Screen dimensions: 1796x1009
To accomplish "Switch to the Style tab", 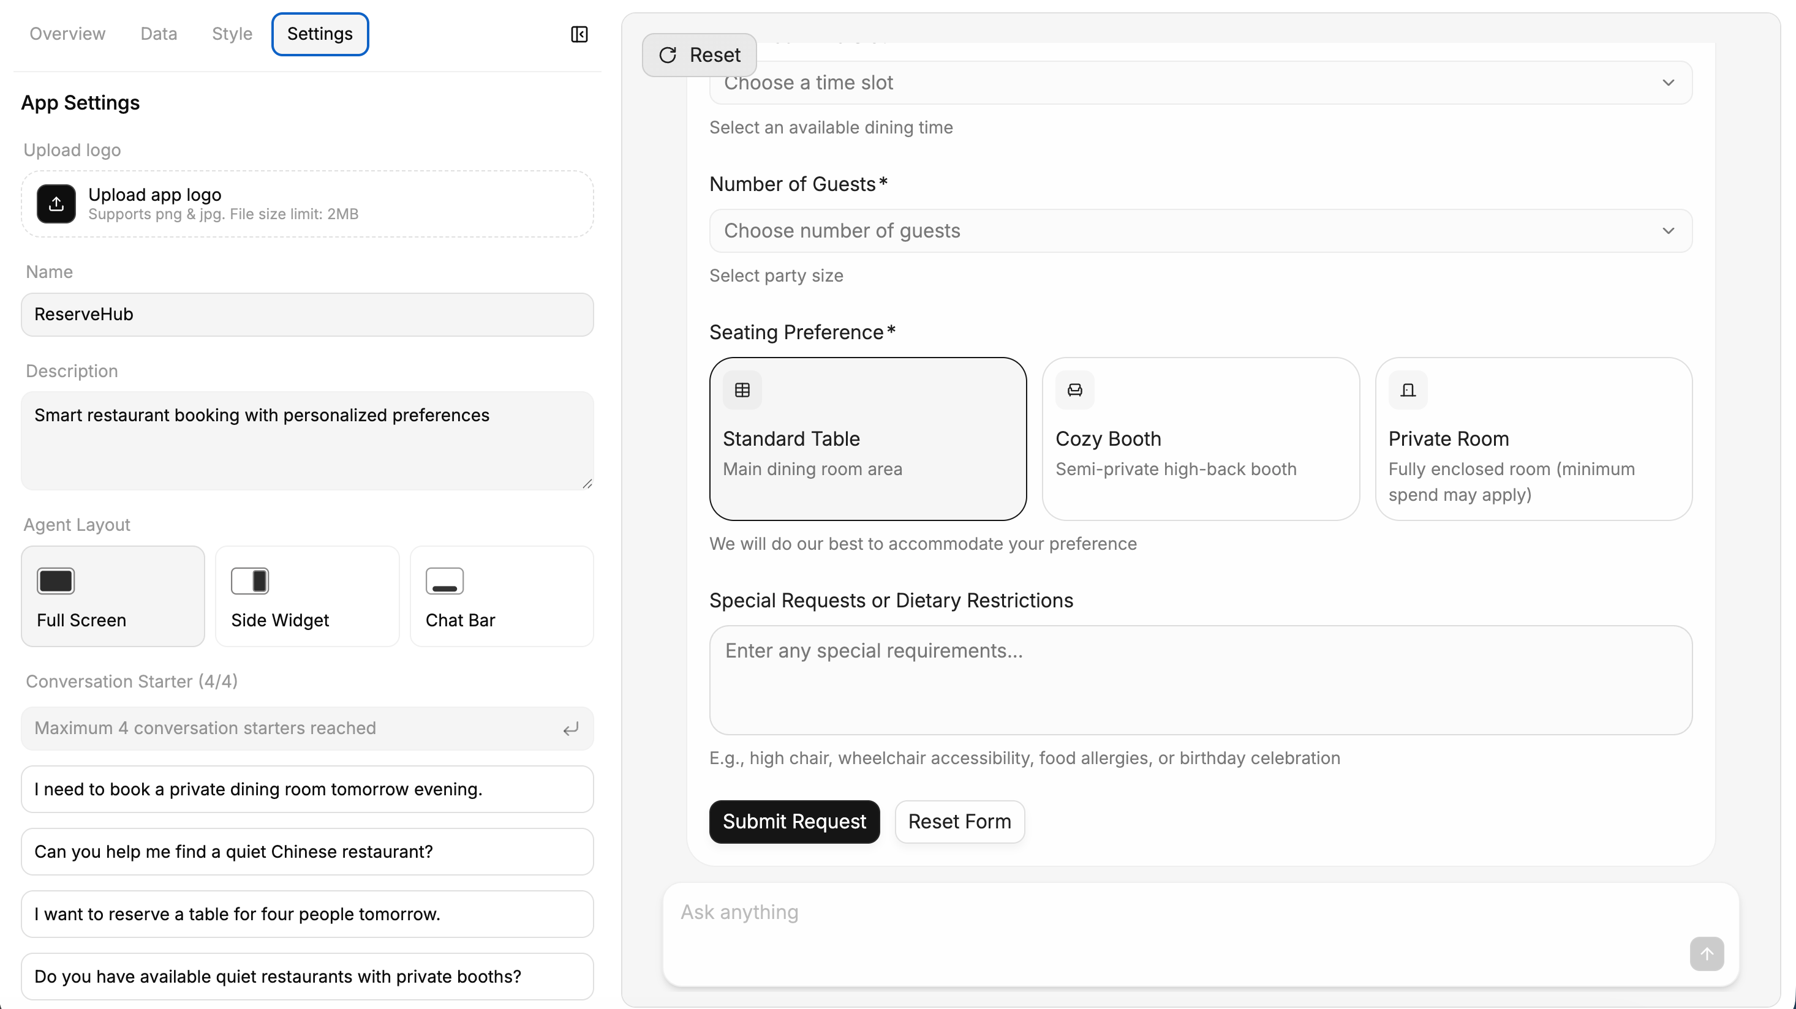I will pyautogui.click(x=232, y=34).
